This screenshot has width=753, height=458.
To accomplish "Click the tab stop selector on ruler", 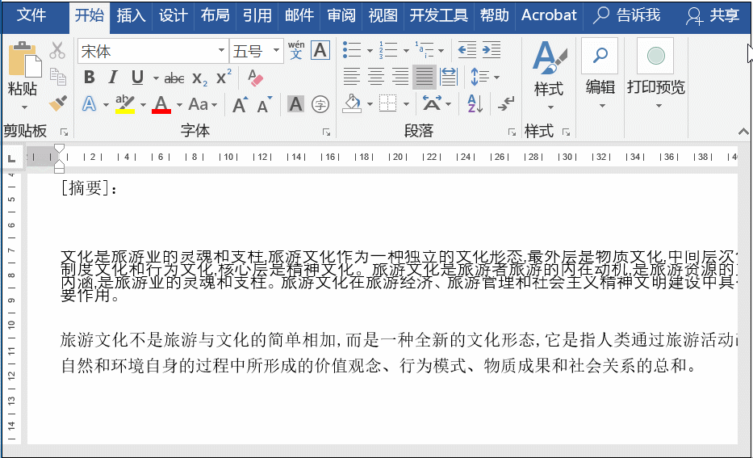I will (x=12, y=158).
